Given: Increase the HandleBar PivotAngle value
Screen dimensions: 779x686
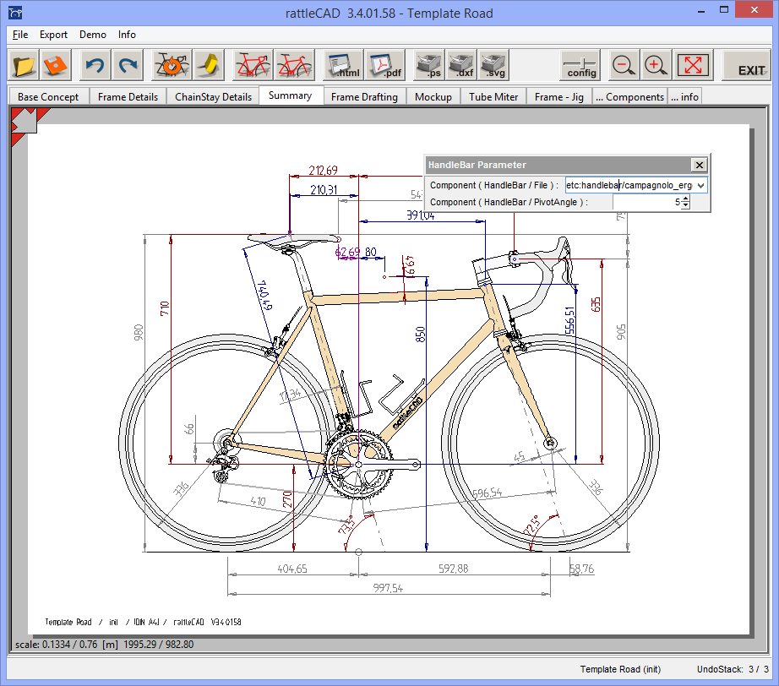Looking at the screenshot, I should click(685, 199).
